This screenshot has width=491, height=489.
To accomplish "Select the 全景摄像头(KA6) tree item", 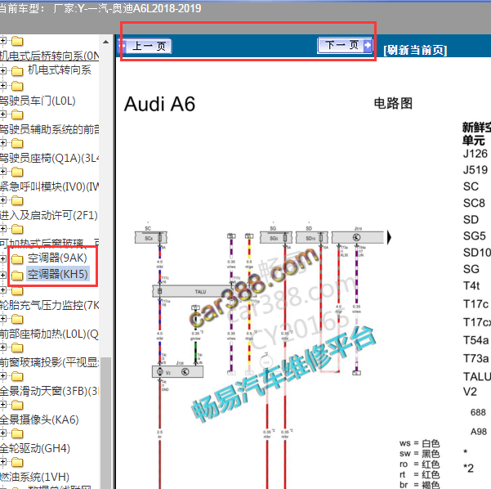I will coord(39,419).
